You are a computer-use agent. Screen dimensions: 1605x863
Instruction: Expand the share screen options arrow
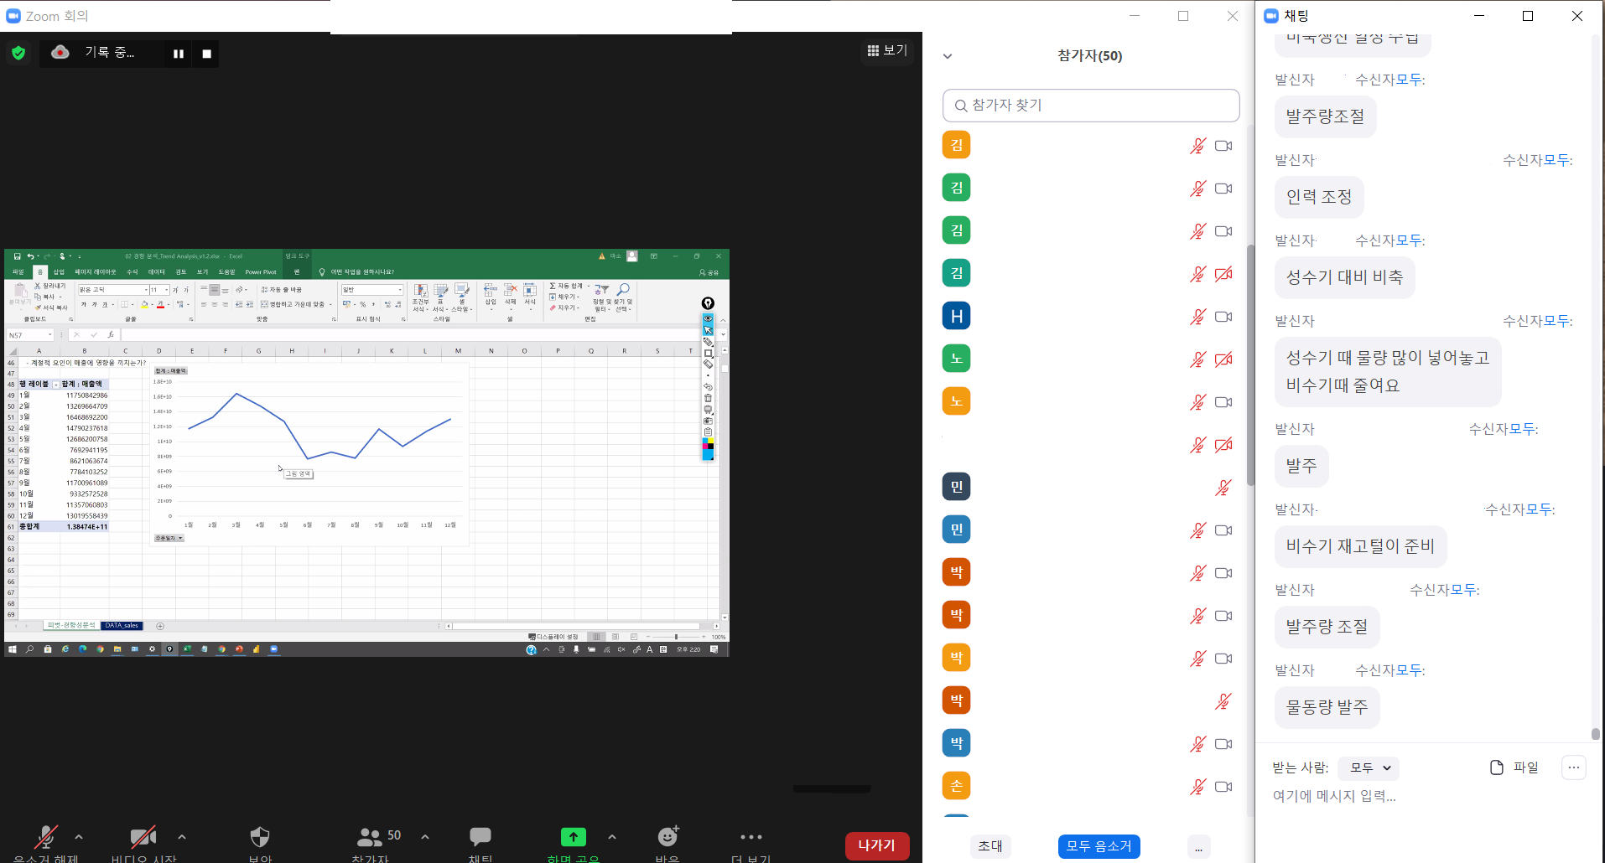point(612,837)
